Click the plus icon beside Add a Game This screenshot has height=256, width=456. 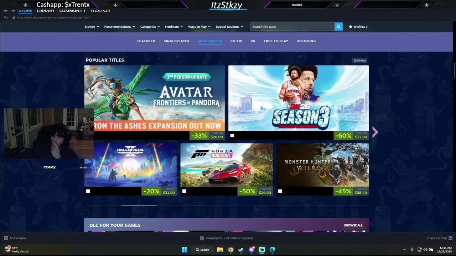point(6,238)
